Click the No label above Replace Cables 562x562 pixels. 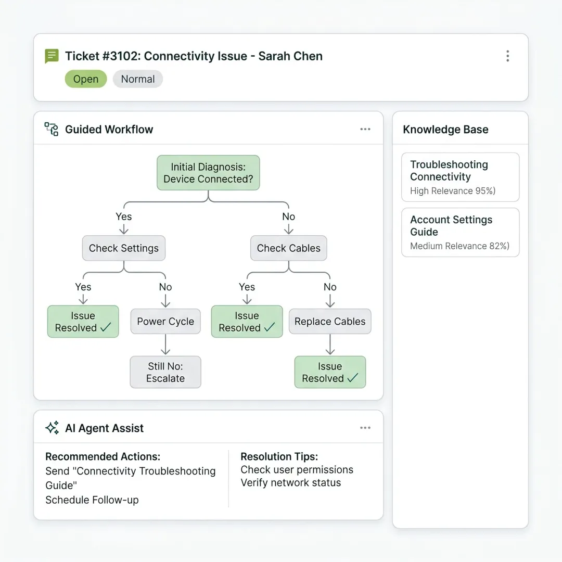pos(330,287)
